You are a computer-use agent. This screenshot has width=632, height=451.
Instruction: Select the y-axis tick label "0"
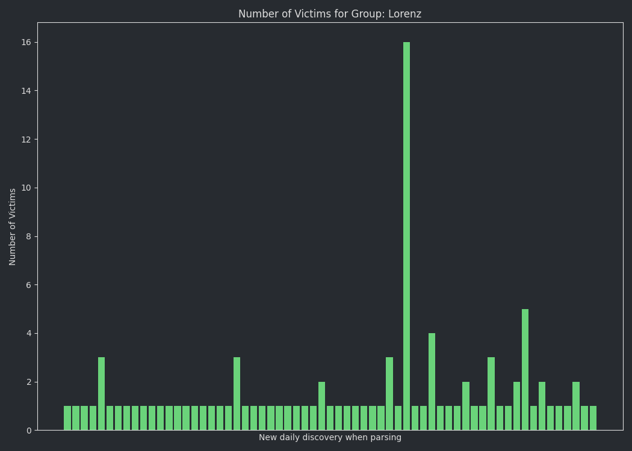pyautogui.click(x=29, y=431)
